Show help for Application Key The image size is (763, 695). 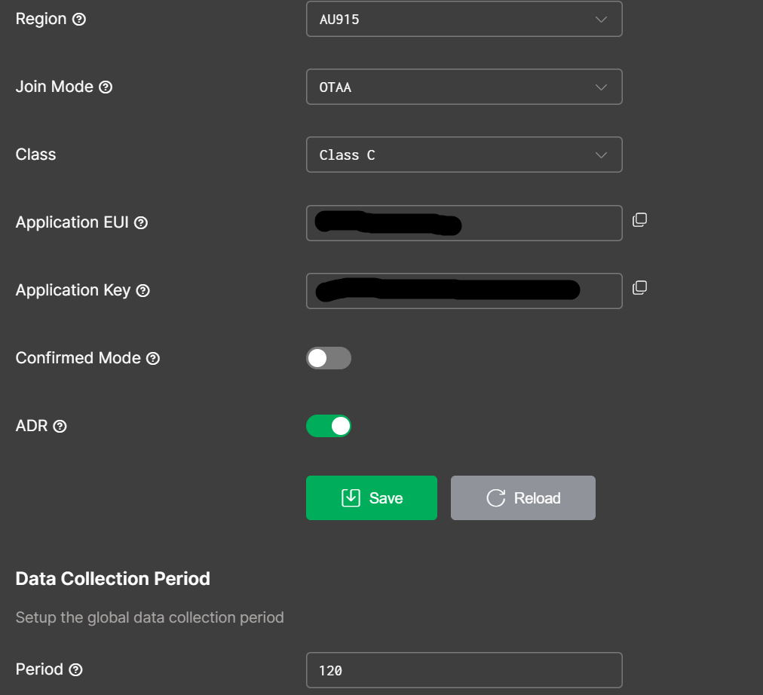142,291
